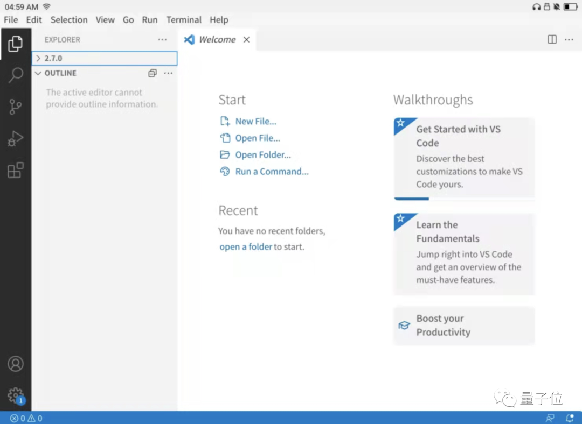This screenshot has height=424, width=582.
Task: Open Boost your Productivity walkthrough
Action: (464, 326)
